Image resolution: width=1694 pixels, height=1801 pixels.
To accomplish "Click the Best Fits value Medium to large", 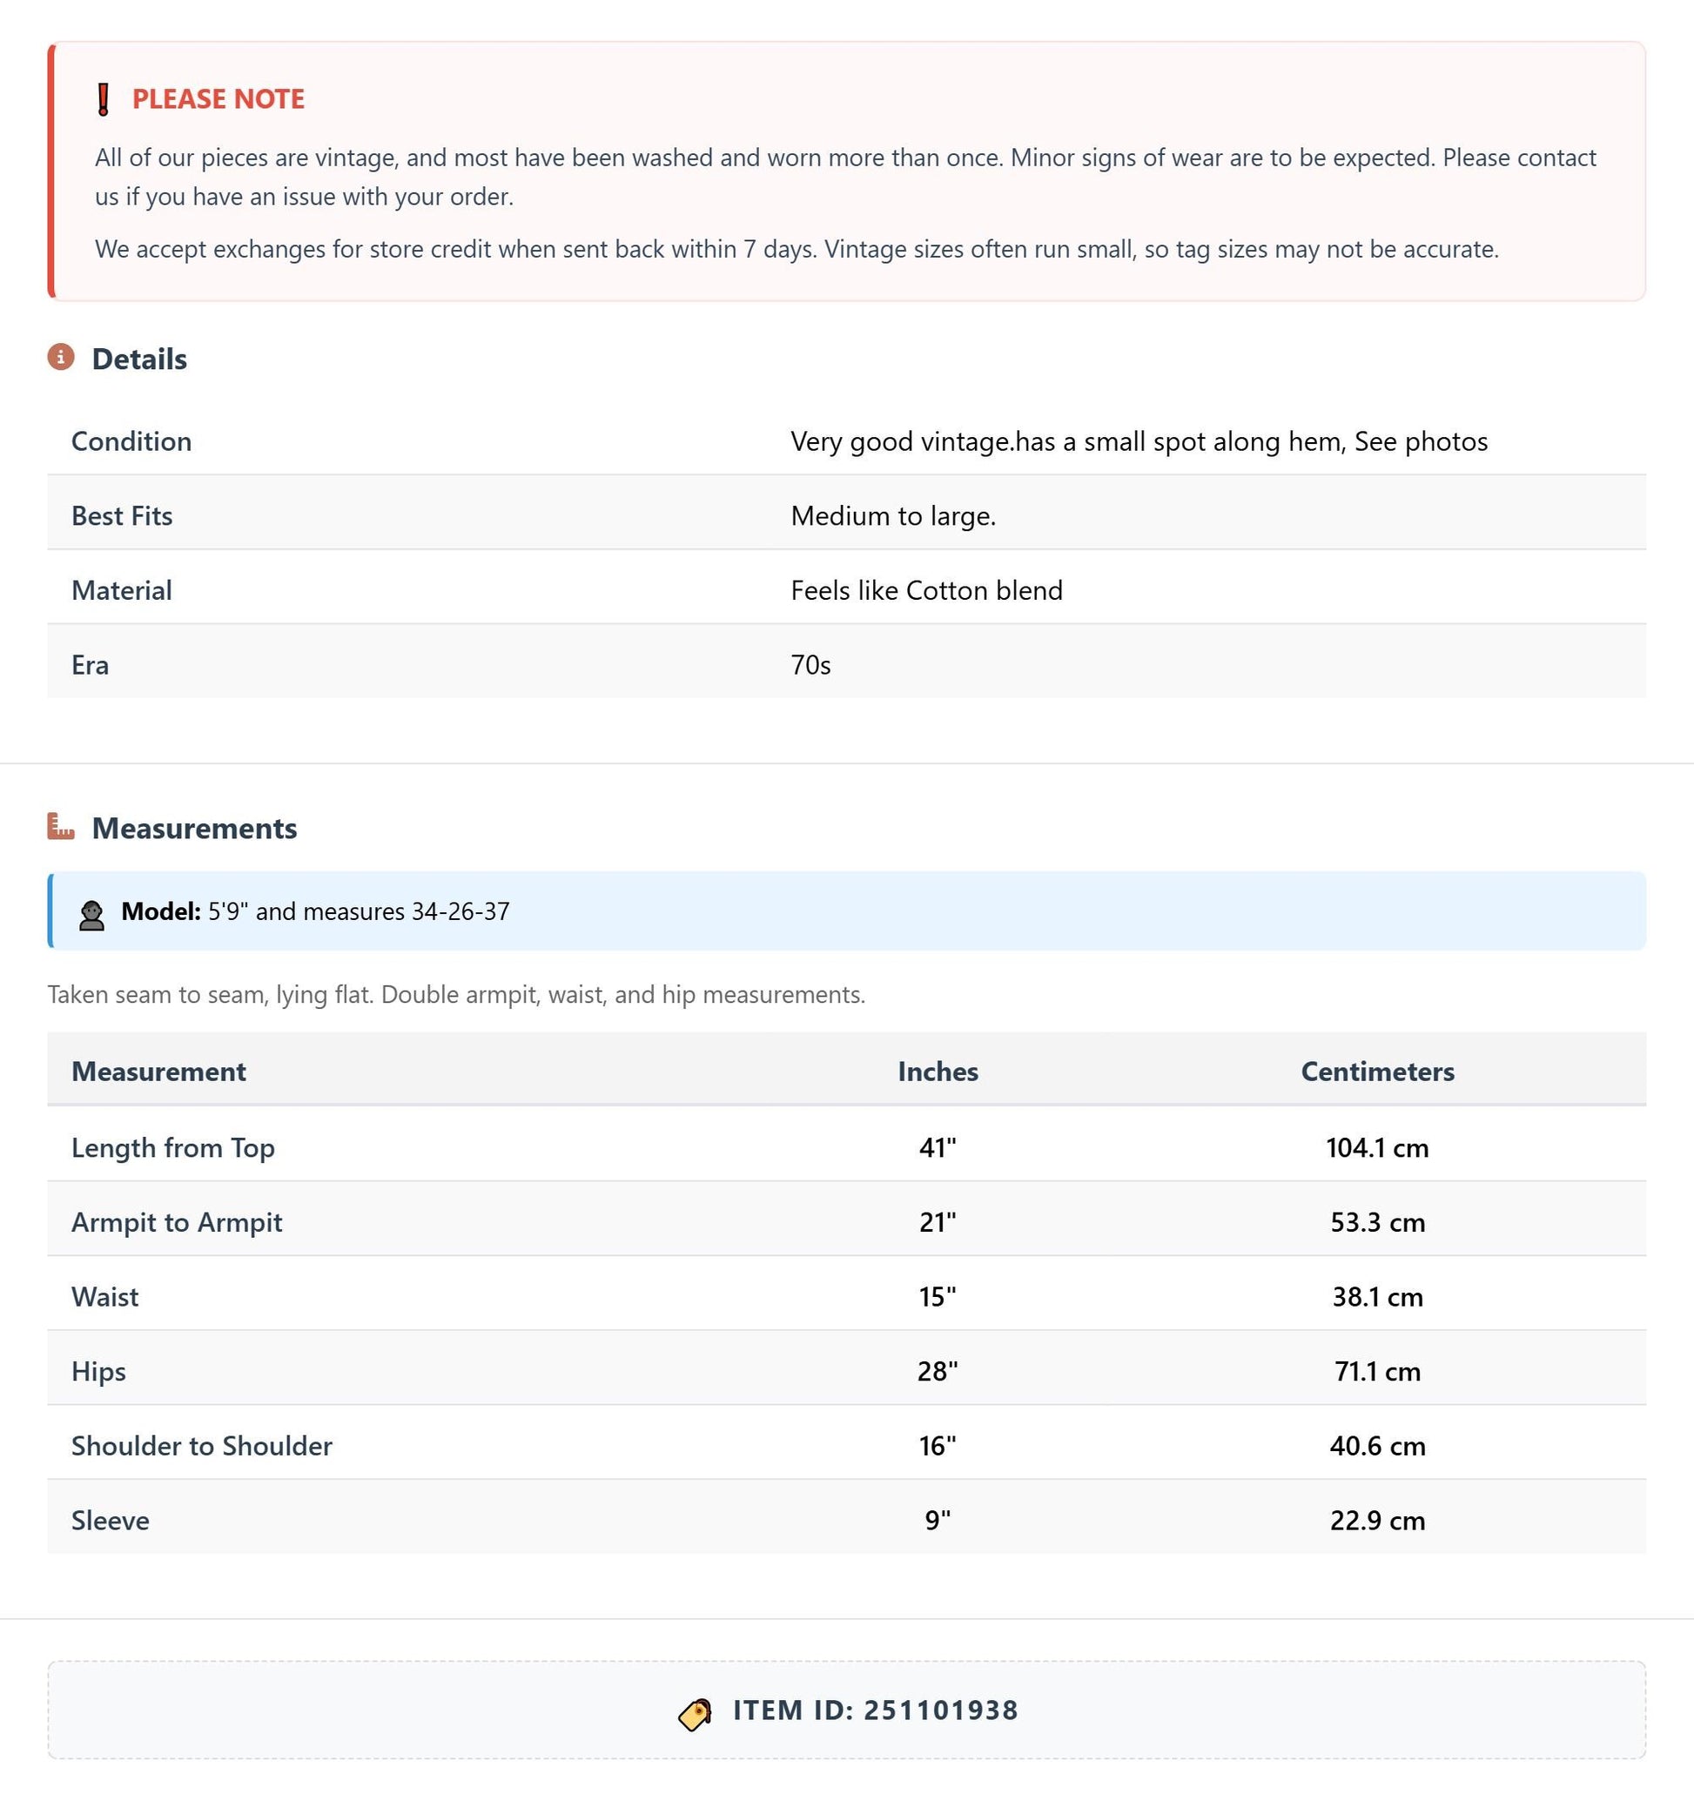I will (893, 515).
